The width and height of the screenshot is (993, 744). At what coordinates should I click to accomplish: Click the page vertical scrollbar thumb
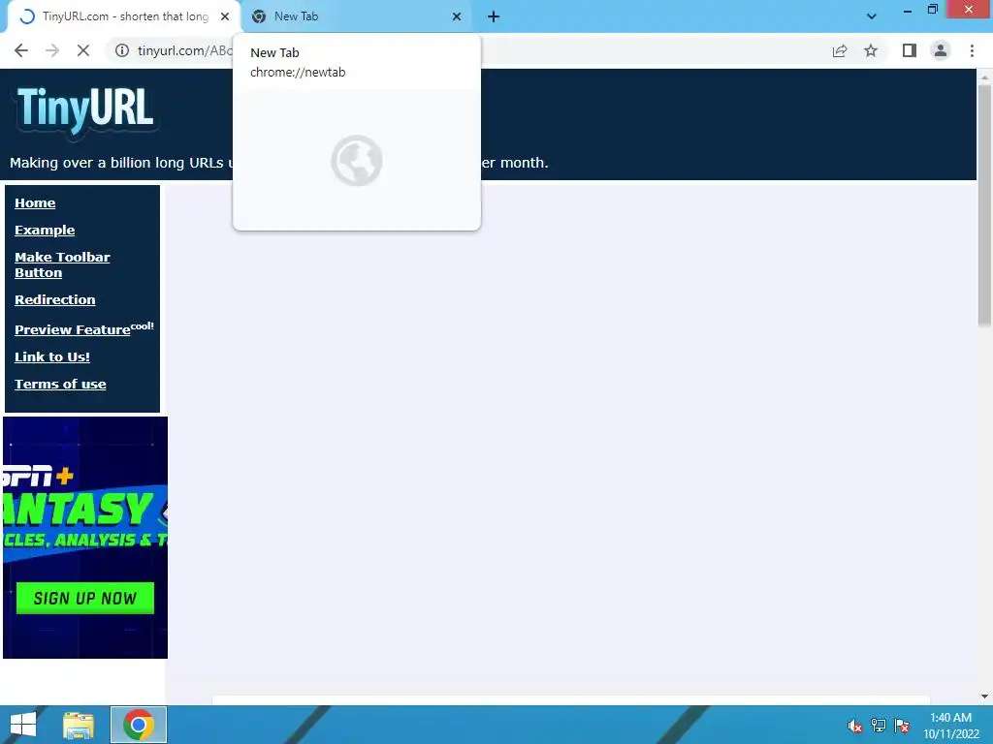984,205
